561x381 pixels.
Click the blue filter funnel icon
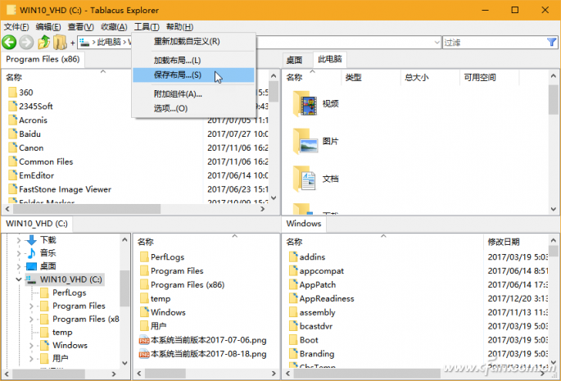551,43
